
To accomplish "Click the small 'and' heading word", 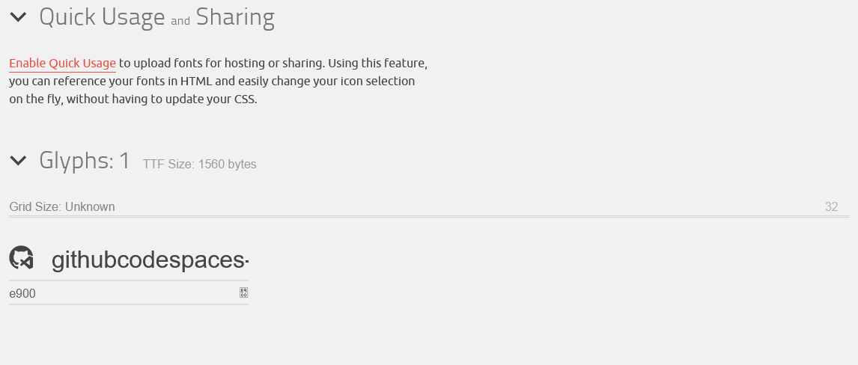I will (180, 21).
